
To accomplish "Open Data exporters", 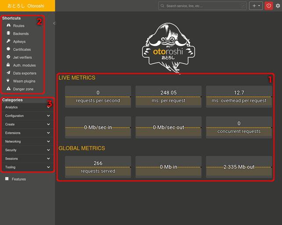I will tap(25, 73).
